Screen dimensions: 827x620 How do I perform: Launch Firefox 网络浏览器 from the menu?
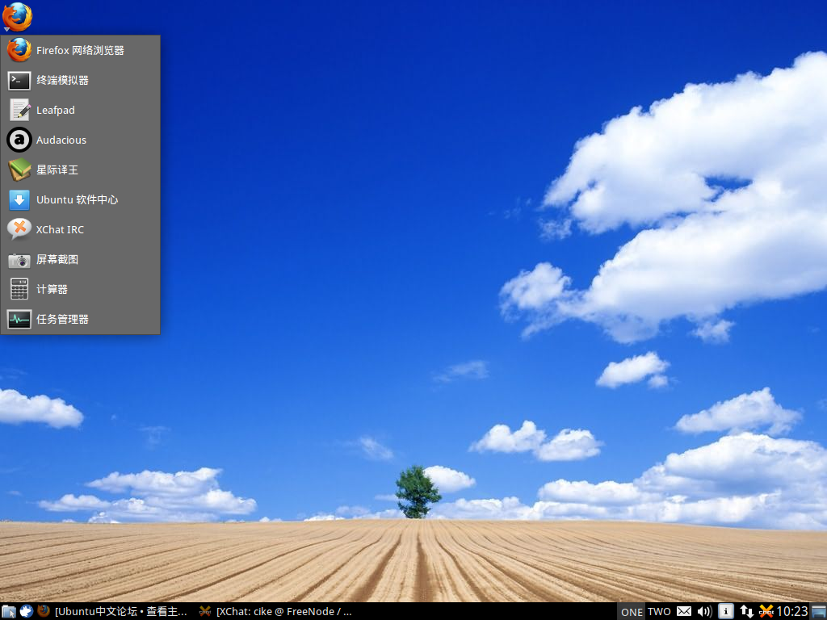click(x=80, y=51)
